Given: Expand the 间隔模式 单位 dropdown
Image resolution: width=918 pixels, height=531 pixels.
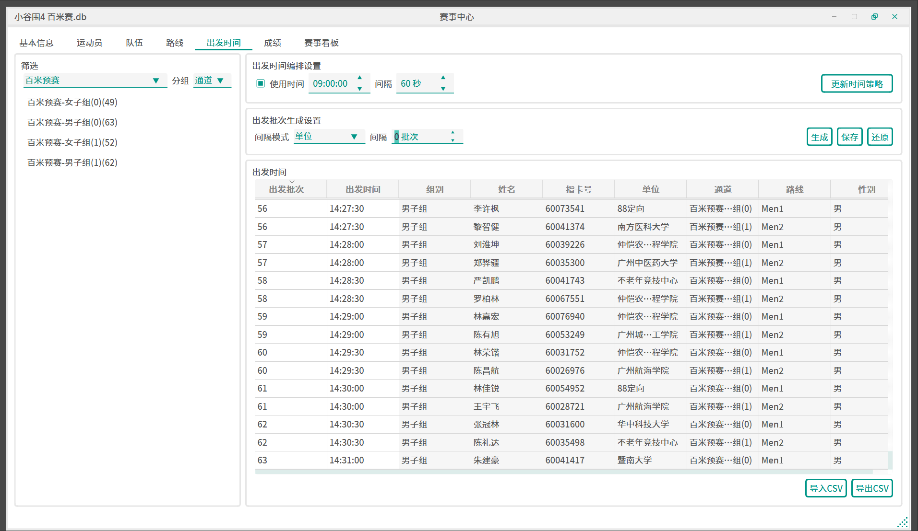Looking at the screenshot, I should pyautogui.click(x=329, y=137).
